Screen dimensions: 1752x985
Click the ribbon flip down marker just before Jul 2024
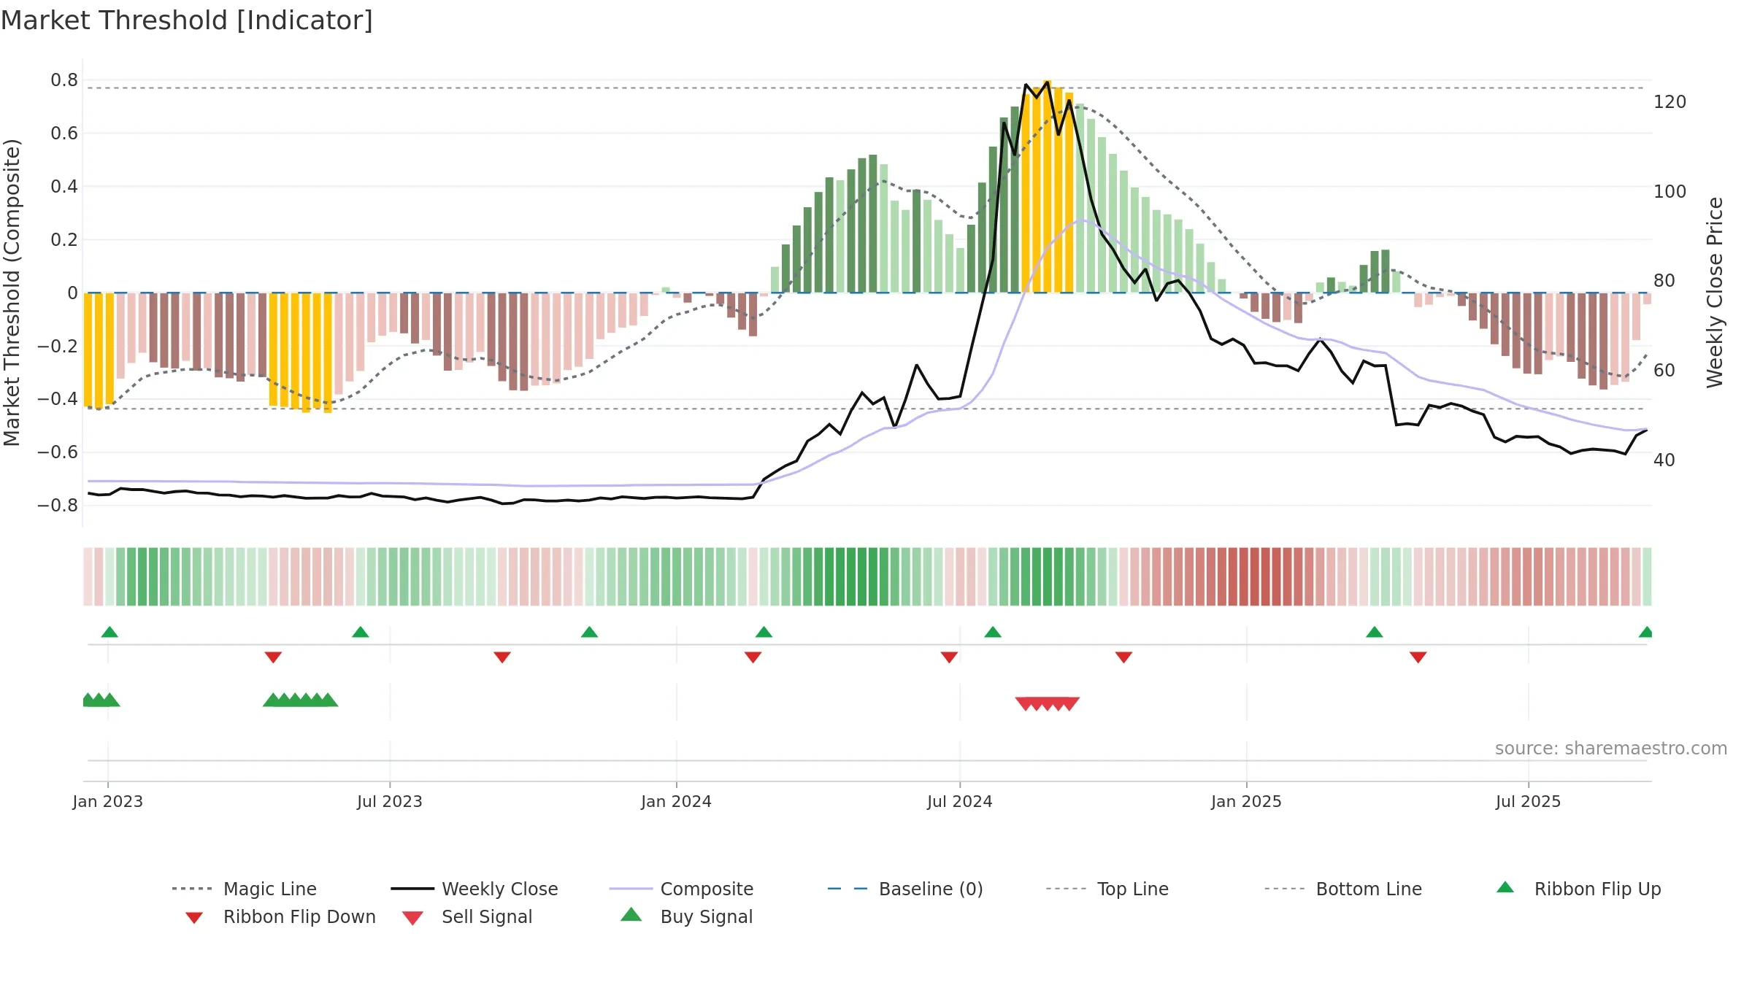pyautogui.click(x=949, y=657)
